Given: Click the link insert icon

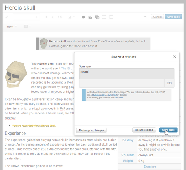Looking at the screenshot, I should 59,17.
